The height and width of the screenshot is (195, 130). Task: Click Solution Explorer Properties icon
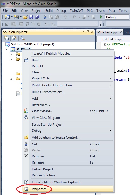(7, 38)
